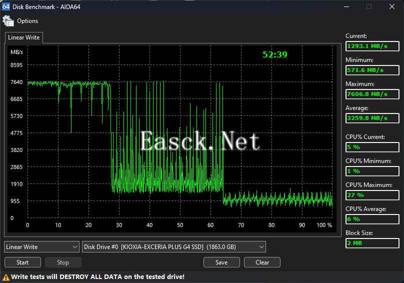404x283 pixels.
Task: Click the Maximum 7606.8 MB/s field
Action: pos(372,94)
